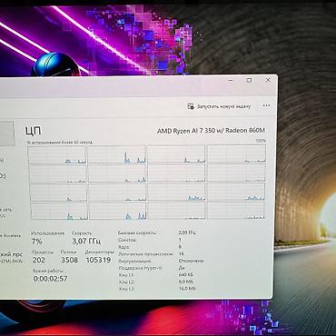The width and height of the screenshot is (336, 336).
Task: Click the 'Сокетов:' label
Action: tap(127, 240)
